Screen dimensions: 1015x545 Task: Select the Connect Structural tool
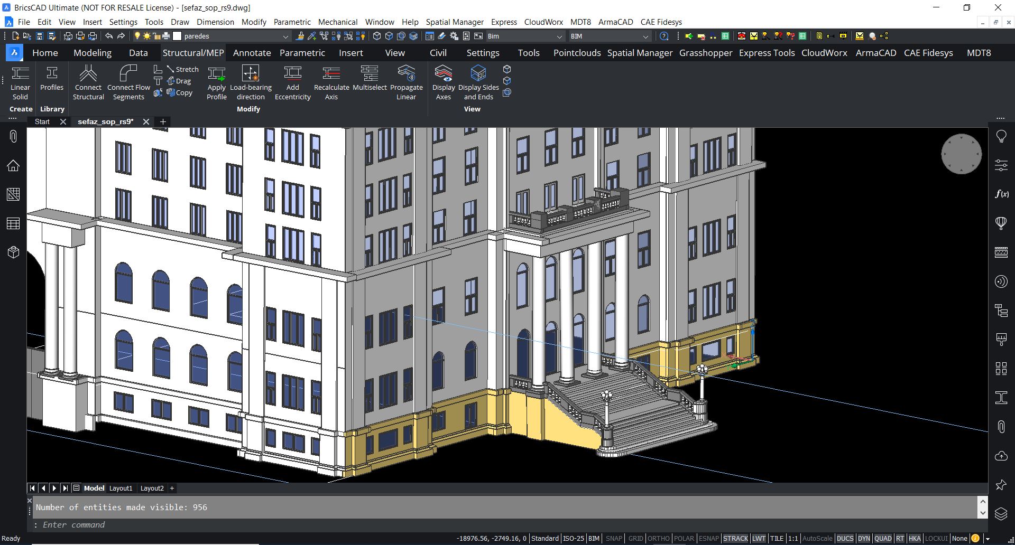pos(88,82)
